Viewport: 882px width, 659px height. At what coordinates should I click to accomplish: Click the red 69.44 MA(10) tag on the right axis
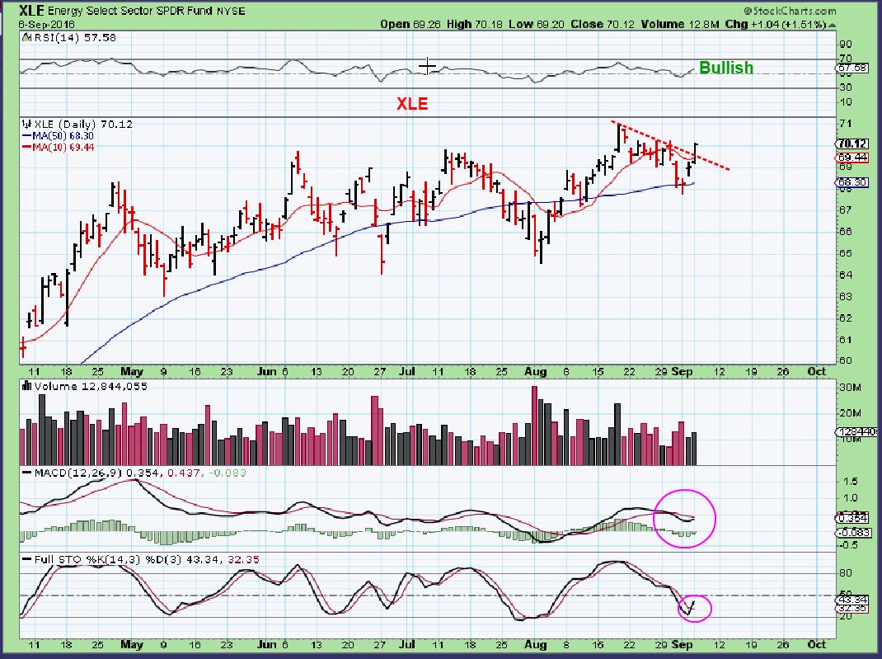point(853,157)
